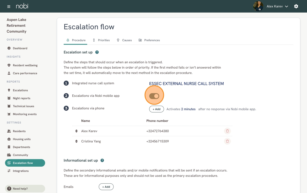Click Alex Karev profile avatar

click(258, 6)
